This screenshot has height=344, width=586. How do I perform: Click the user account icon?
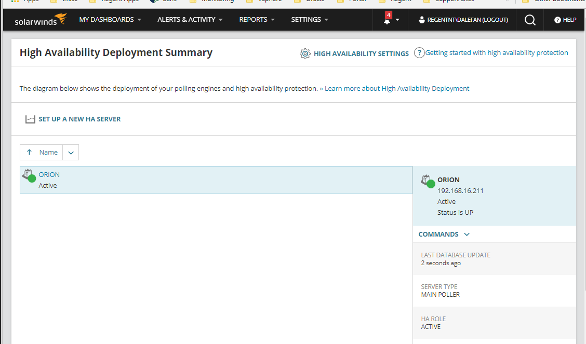pyautogui.click(x=421, y=20)
